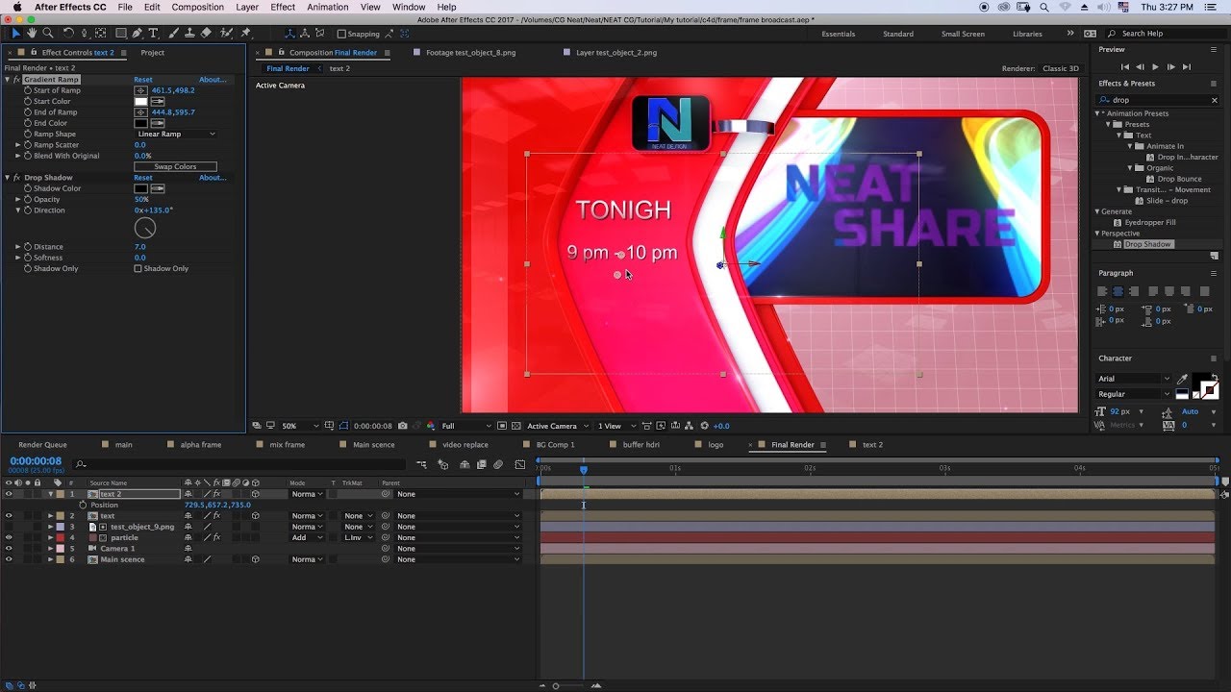This screenshot has height=692, width=1231.
Task: Select the Horizontal Type tool
Action: click(x=154, y=34)
